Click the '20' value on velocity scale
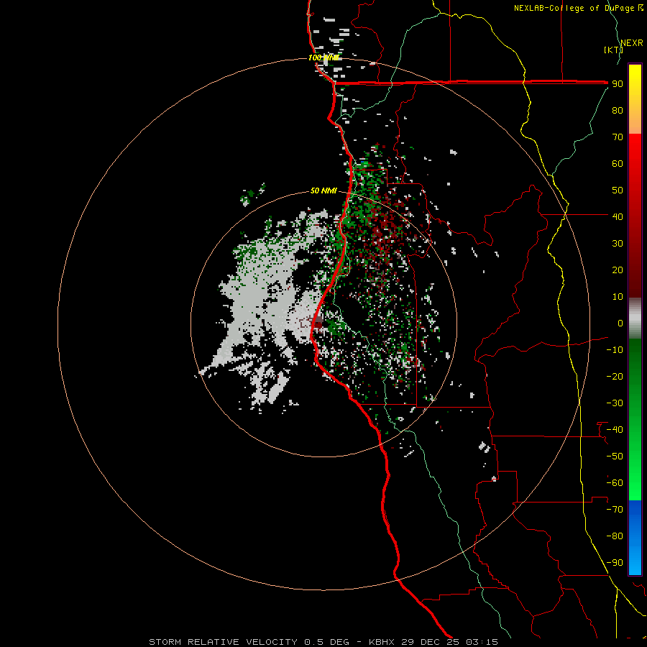Screen dimensions: 647x647 (x=618, y=270)
